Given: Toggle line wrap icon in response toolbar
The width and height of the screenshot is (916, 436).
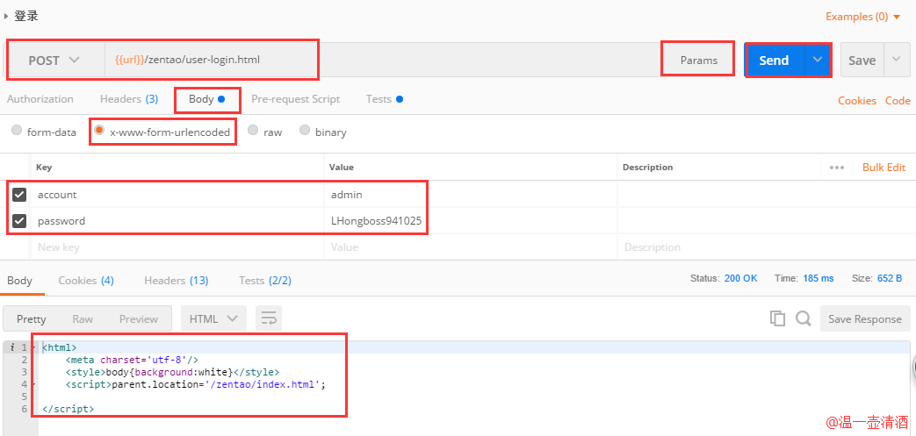Looking at the screenshot, I should (x=269, y=318).
